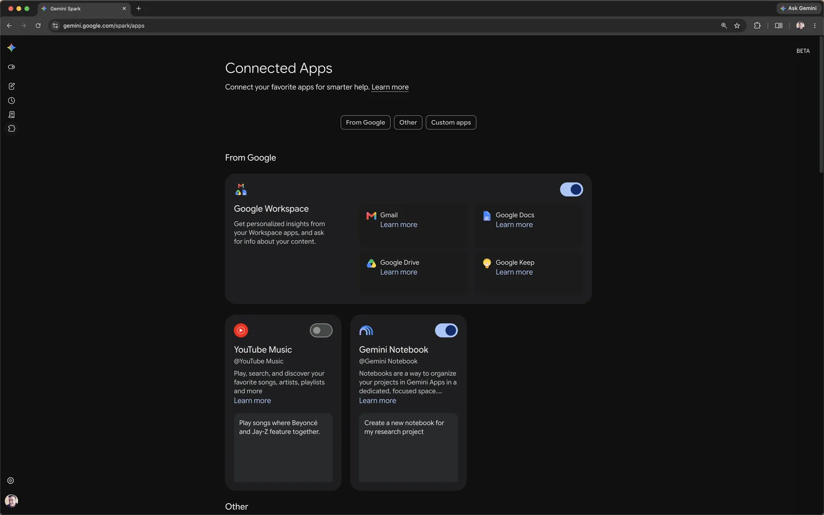The image size is (824, 515).
Task: Open YouTube Music's Learn more link
Action: tap(252, 401)
